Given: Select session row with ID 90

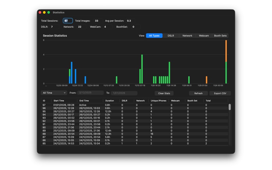Looking at the screenshot, I should pyautogui.click(x=135, y=127).
